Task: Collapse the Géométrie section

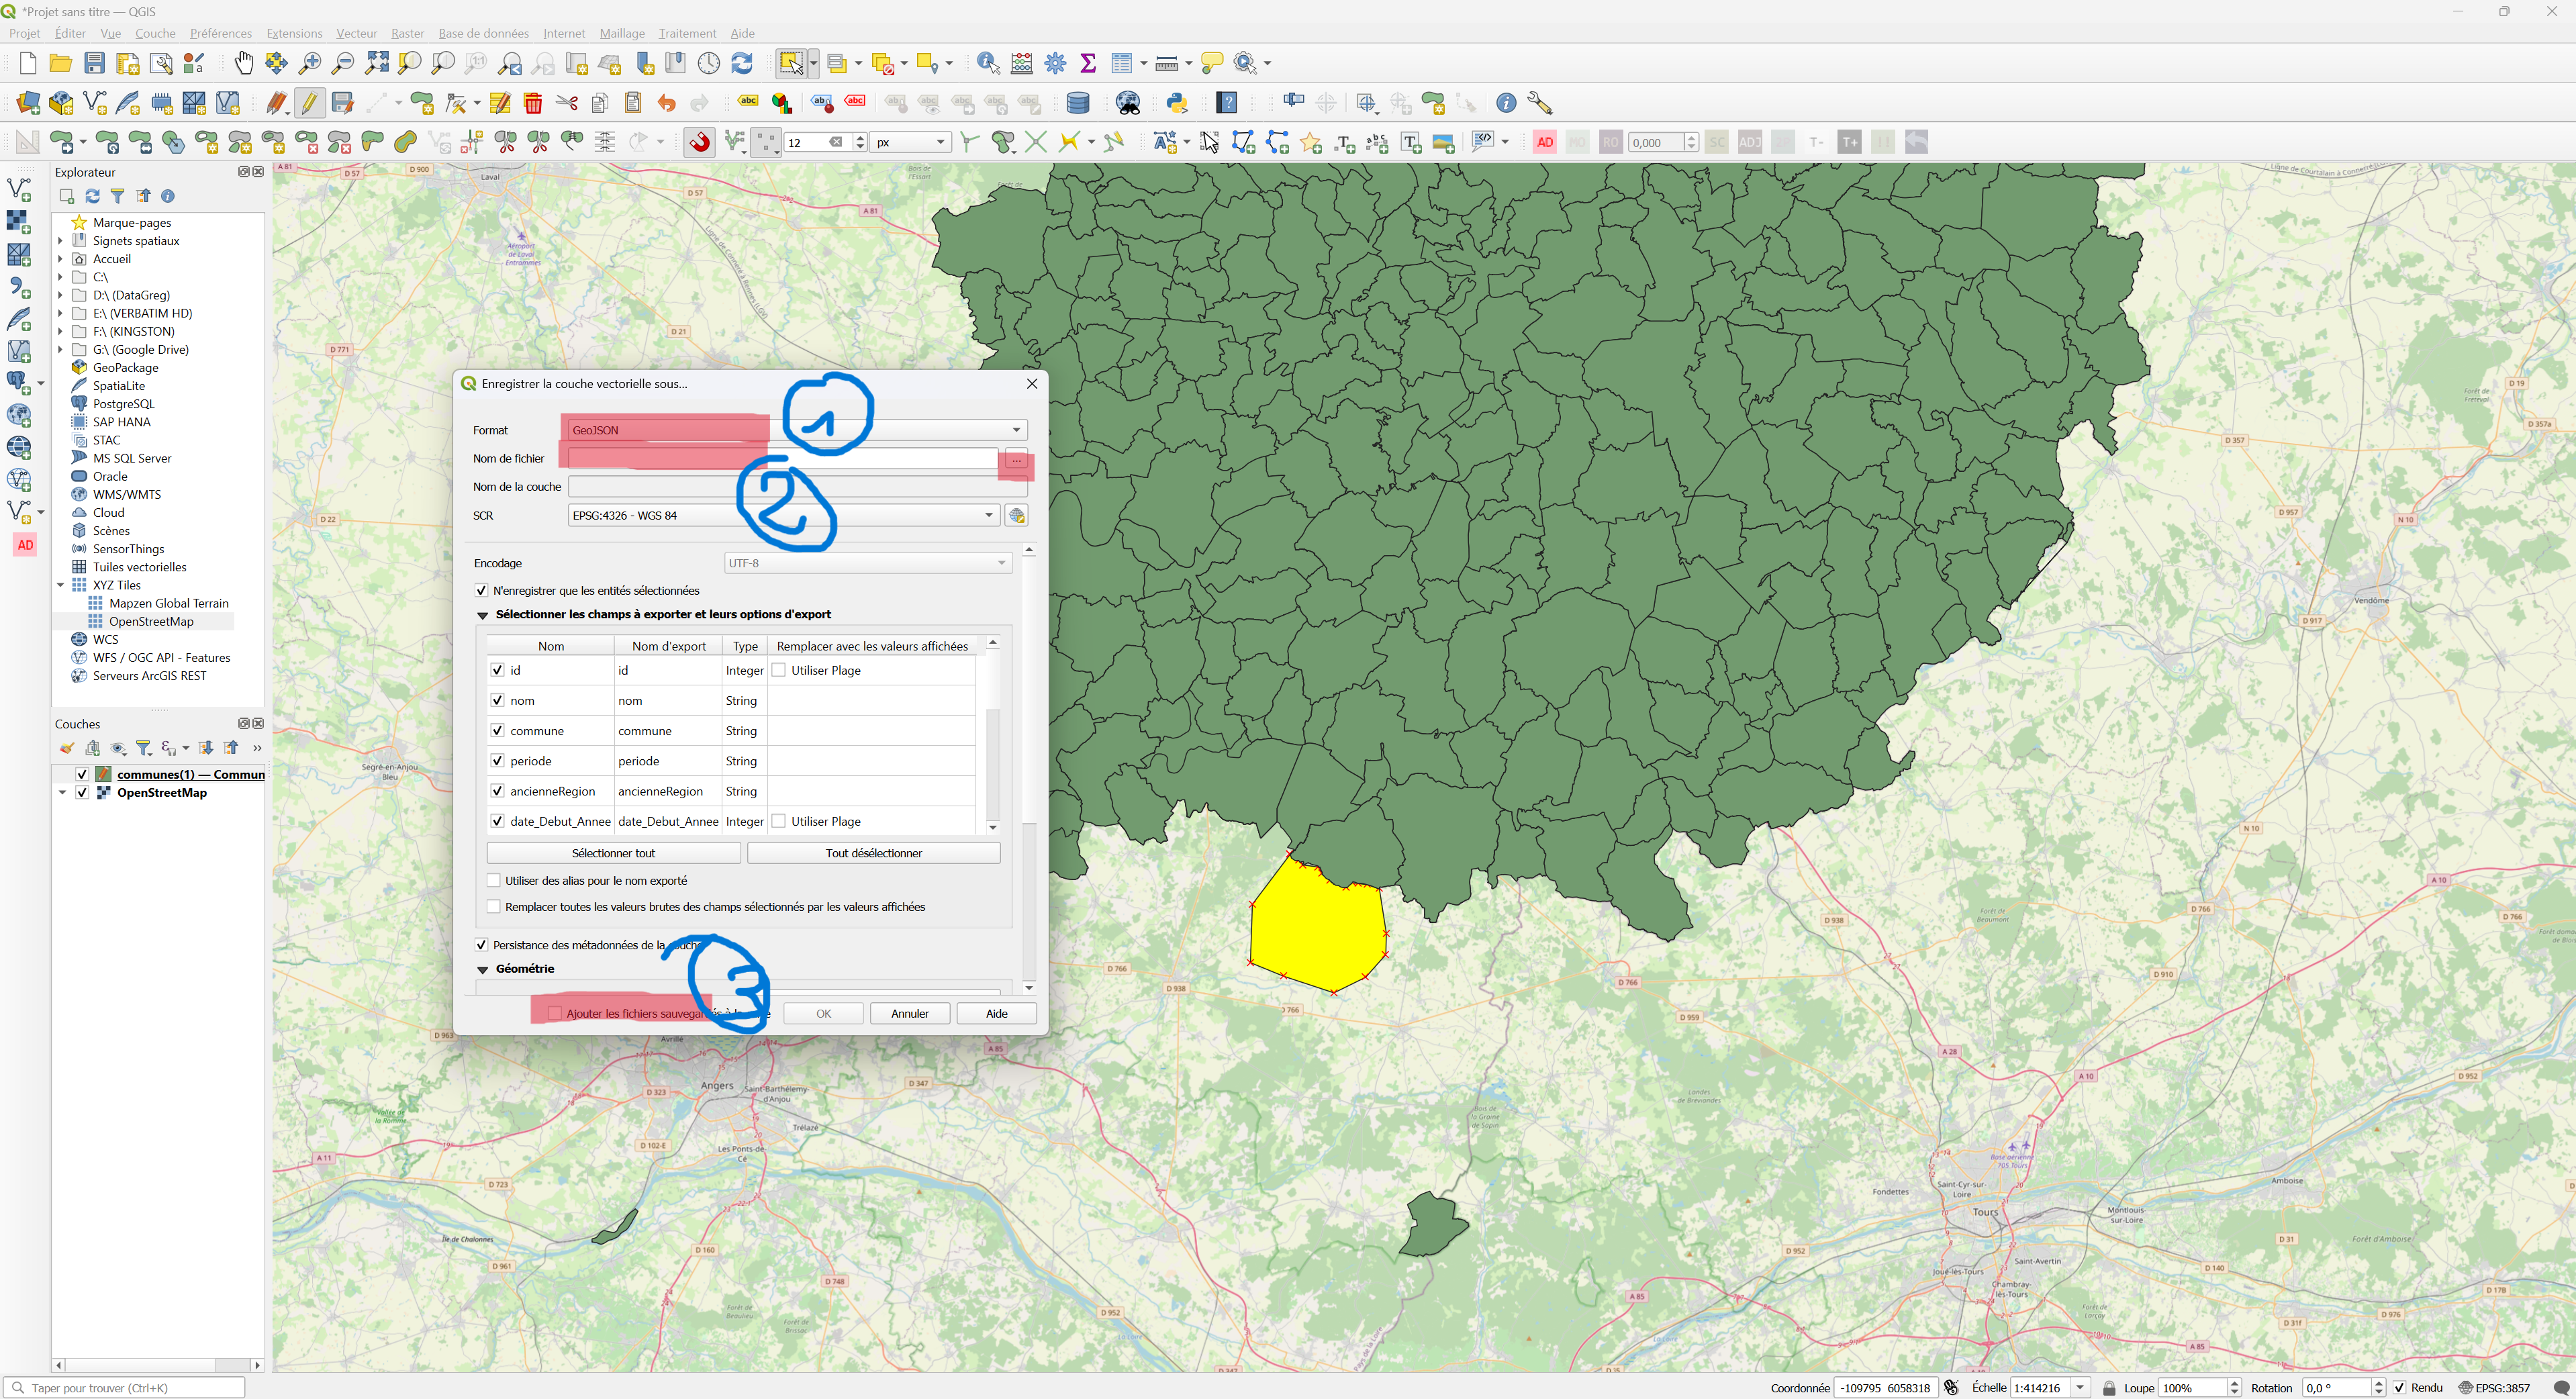Action: 483,970
